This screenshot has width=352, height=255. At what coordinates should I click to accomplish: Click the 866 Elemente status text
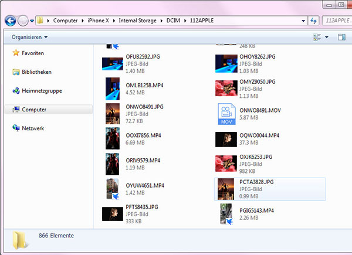point(56,236)
